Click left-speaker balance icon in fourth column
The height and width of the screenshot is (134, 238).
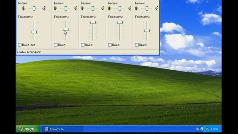[110, 8]
